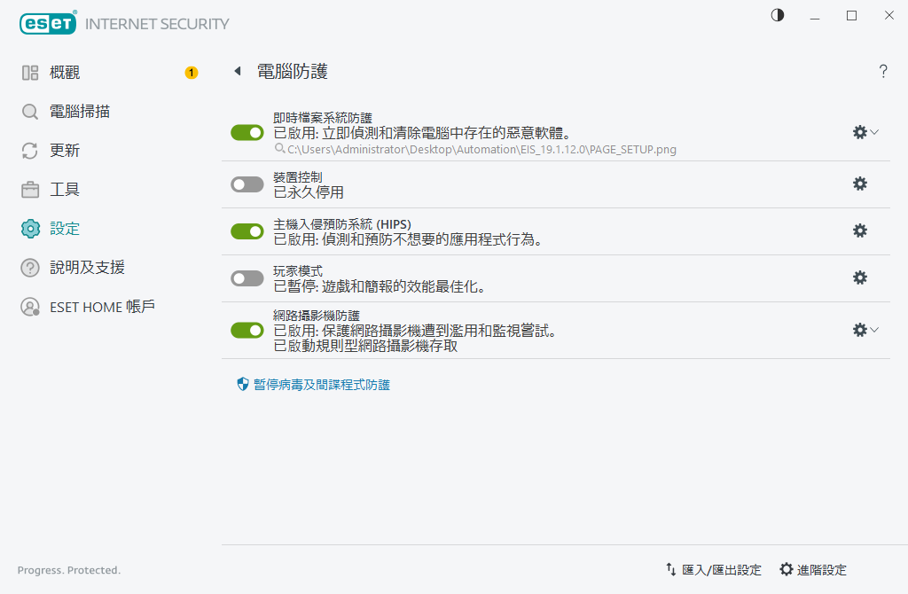Go back using the arrow beside 電腦防護
This screenshot has width=908, height=594.
238,71
